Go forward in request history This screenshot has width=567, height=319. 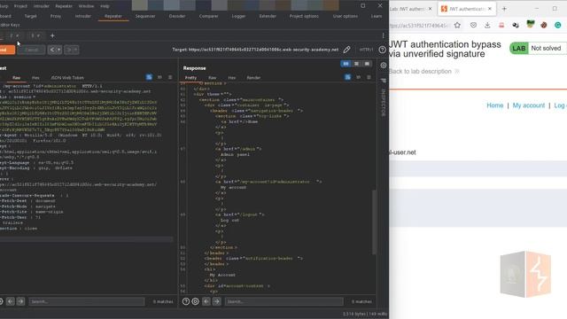[x=68, y=50]
